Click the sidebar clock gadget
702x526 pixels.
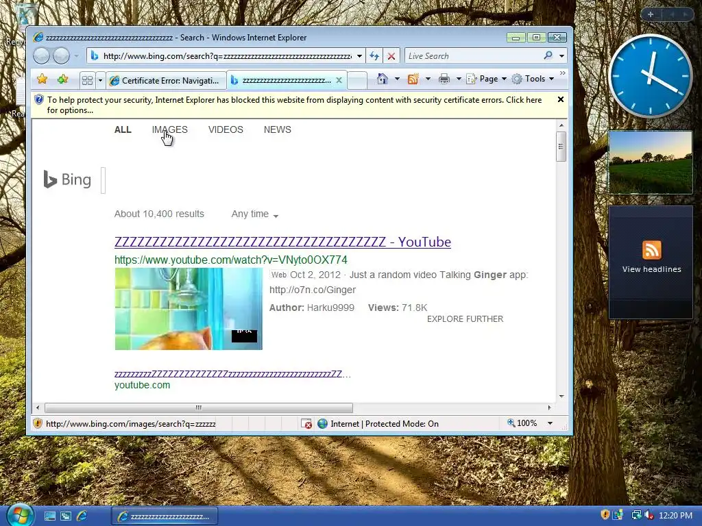pos(651,76)
